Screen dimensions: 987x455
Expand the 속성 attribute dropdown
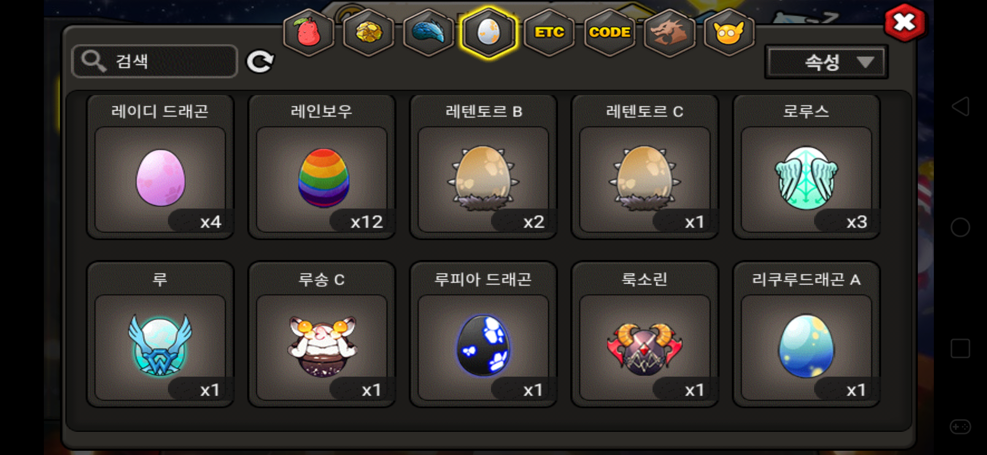pos(826,62)
